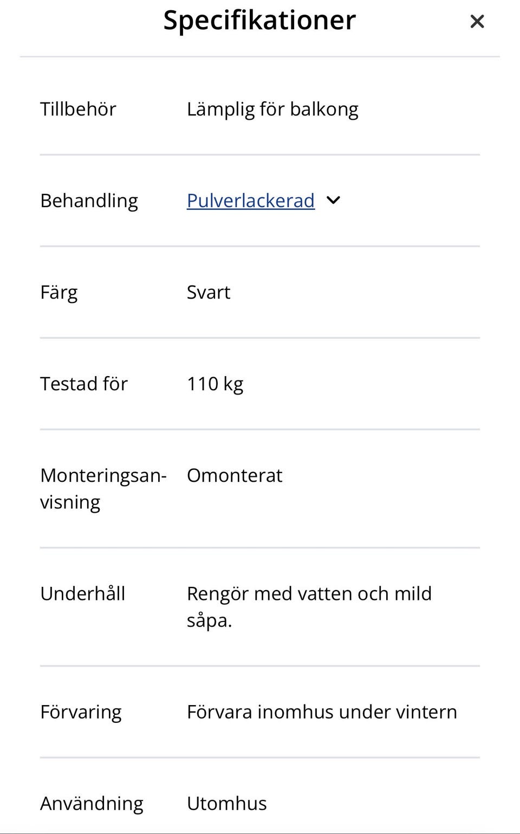Click the Färg label
The width and height of the screenshot is (520, 834).
[58, 293]
